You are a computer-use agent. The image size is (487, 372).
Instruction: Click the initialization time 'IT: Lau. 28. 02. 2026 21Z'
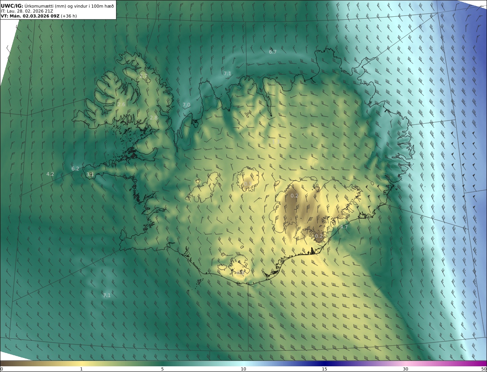tap(27, 11)
